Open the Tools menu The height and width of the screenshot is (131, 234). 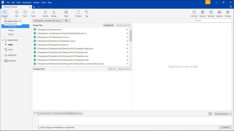44,3
